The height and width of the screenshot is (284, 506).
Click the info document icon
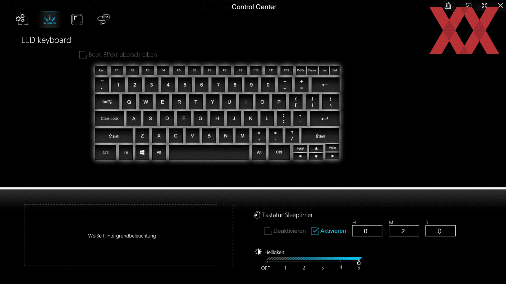point(447,6)
